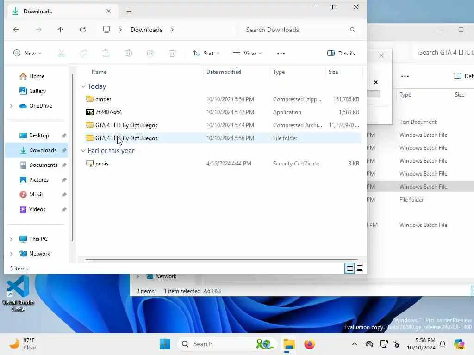Close the small dialog behind with bold X
The width and height of the screenshot is (474, 355).
coord(376,82)
